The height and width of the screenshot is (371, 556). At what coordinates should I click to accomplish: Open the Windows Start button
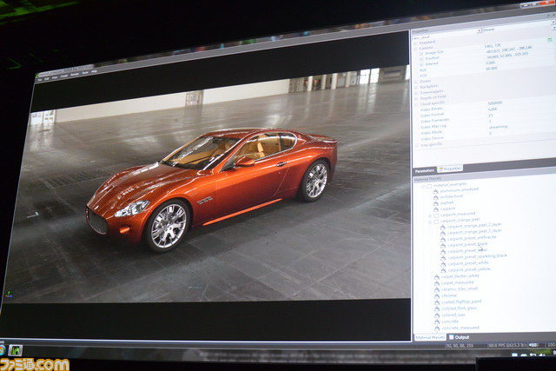pyautogui.click(x=2, y=350)
